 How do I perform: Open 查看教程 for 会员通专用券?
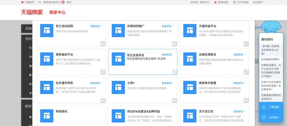pos(96,83)
